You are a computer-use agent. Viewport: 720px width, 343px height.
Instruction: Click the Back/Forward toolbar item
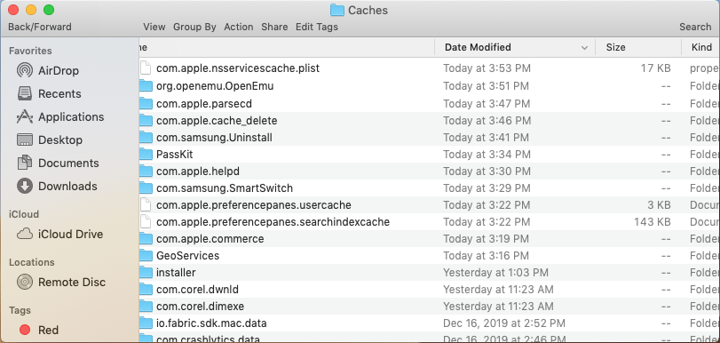point(40,27)
